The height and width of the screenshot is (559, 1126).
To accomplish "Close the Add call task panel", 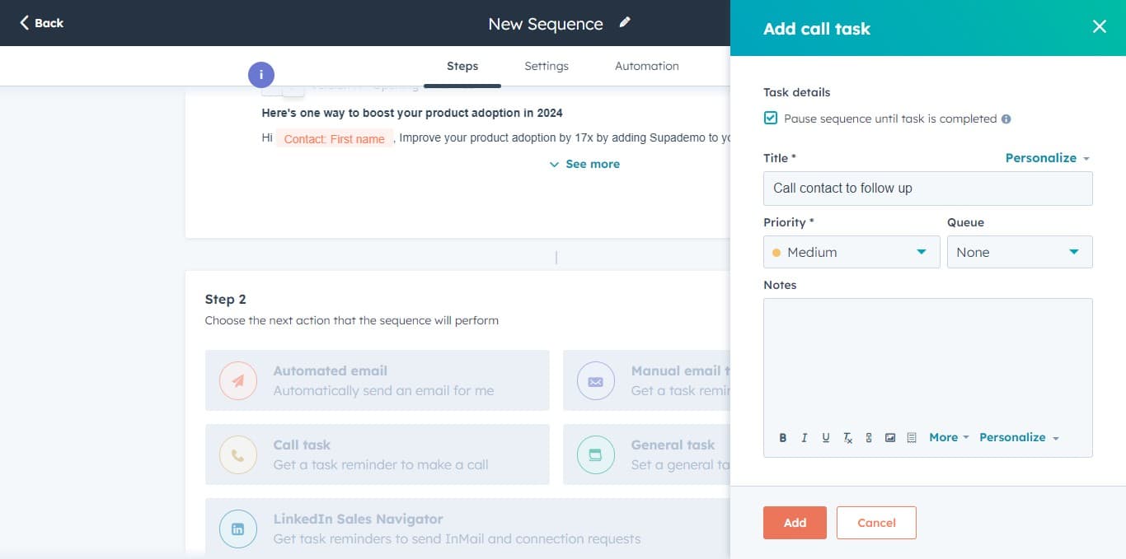I will [x=1099, y=27].
